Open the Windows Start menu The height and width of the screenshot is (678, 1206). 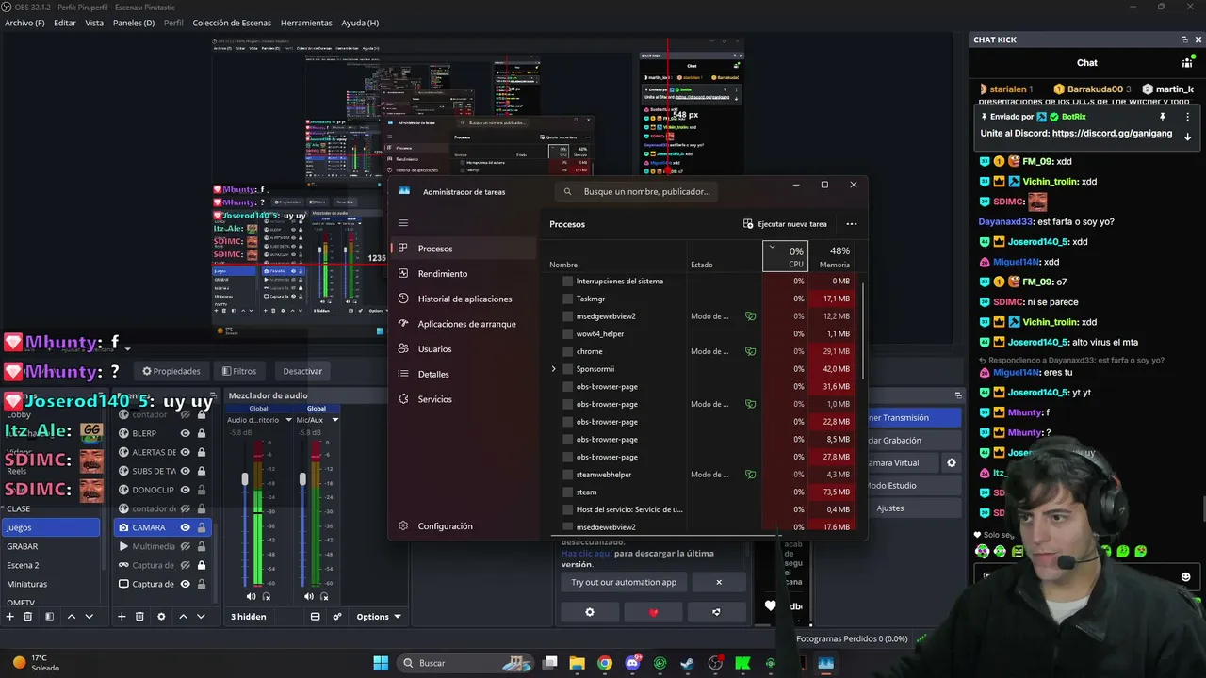pyautogui.click(x=381, y=663)
